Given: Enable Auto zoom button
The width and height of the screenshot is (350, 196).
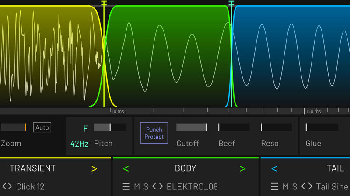Looking at the screenshot, I should click(42, 127).
